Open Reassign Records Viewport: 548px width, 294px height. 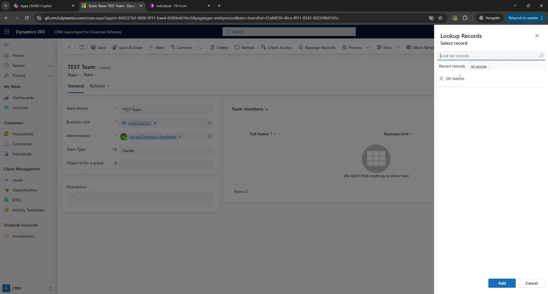(x=317, y=47)
